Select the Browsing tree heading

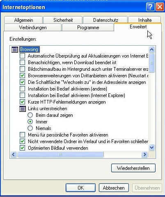coord(29,49)
